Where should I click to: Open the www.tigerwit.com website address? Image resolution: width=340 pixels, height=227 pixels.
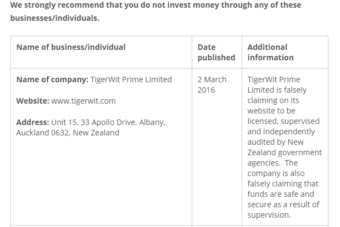tap(83, 101)
